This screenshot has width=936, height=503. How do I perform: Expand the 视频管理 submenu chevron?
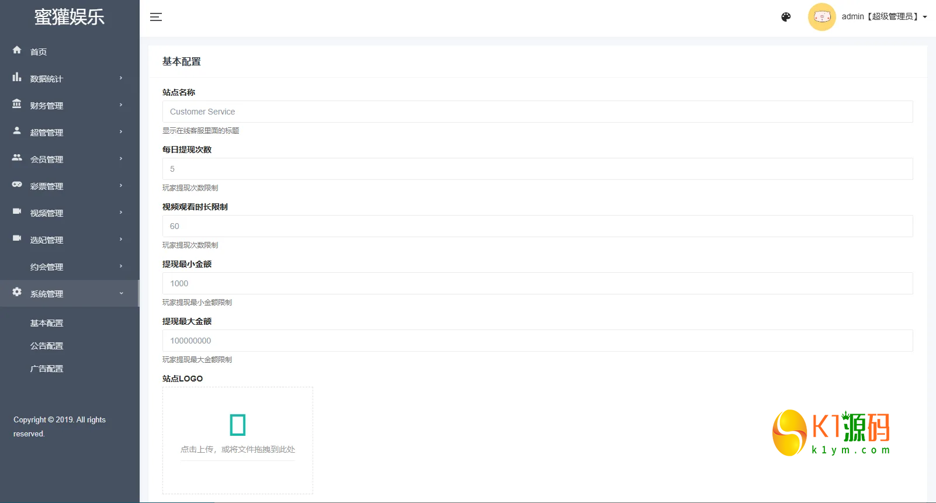(121, 212)
